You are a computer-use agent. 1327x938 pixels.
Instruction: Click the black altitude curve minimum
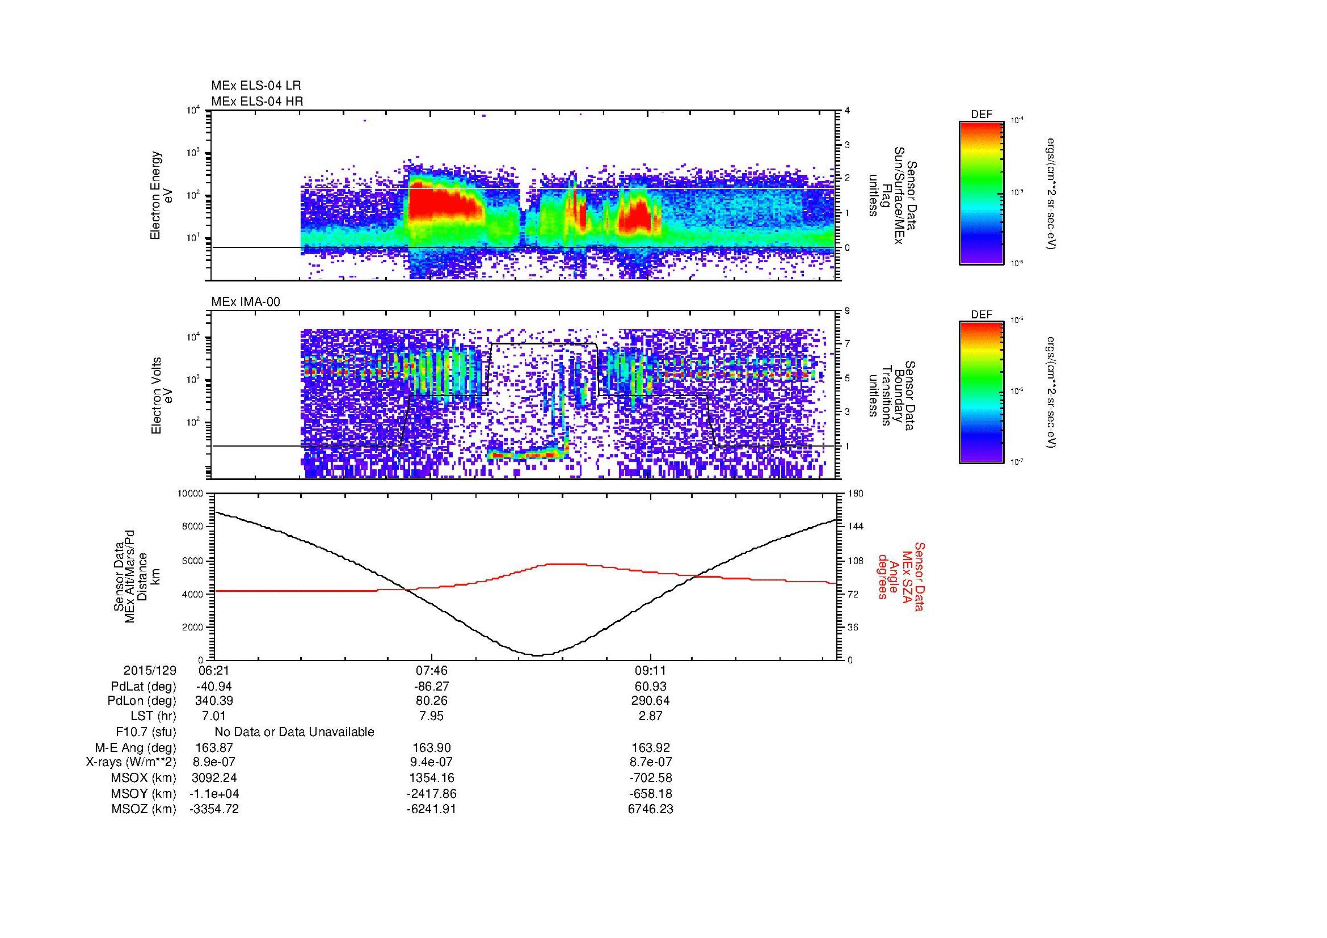click(x=537, y=655)
